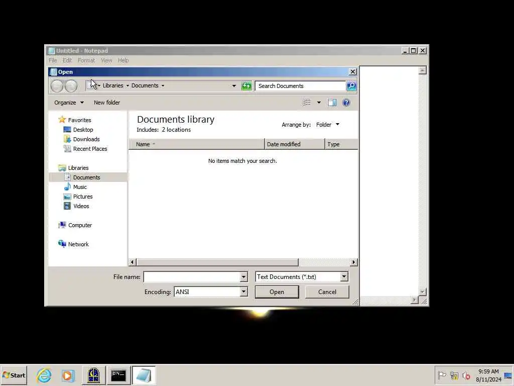This screenshot has width=514, height=386.
Task: Open the Arrange by Folder dropdown
Action: (x=327, y=125)
